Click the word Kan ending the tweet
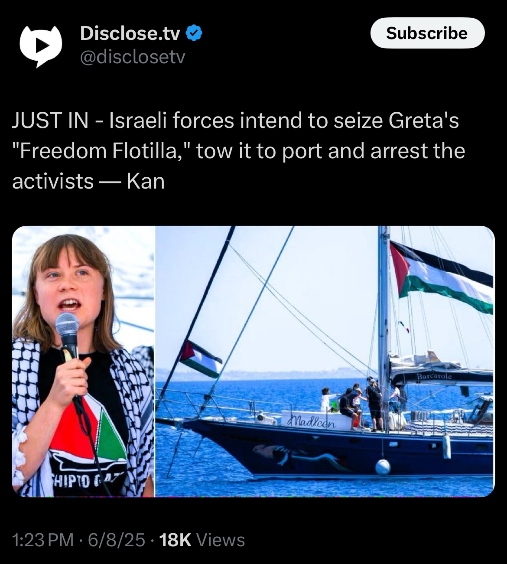507x564 pixels. 146,181
